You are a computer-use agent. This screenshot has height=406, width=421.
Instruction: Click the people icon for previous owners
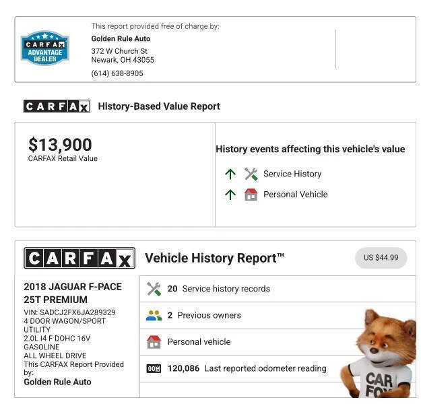154,315
